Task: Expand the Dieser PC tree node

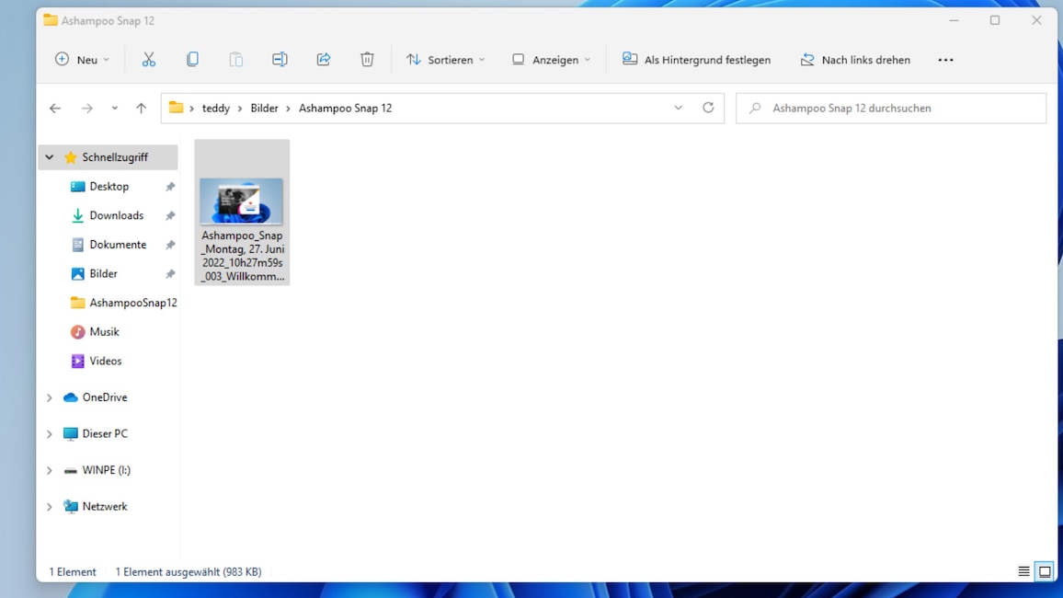Action: (50, 434)
